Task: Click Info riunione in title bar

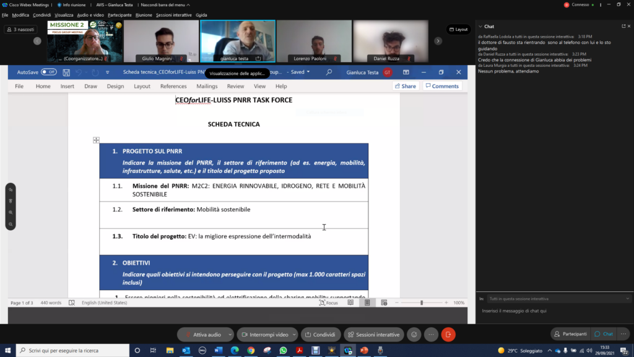Action: pos(72,5)
